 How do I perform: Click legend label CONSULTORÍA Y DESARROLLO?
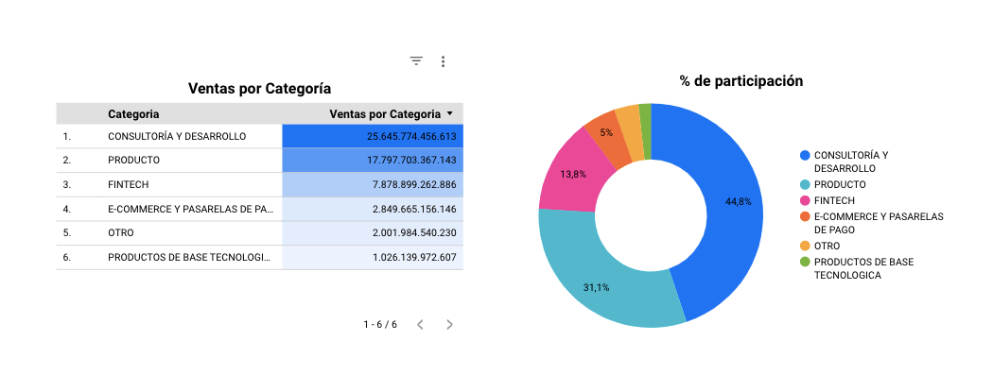tap(851, 162)
